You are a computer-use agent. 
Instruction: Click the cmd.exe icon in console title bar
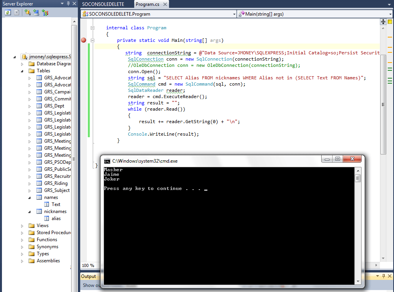[106, 161]
